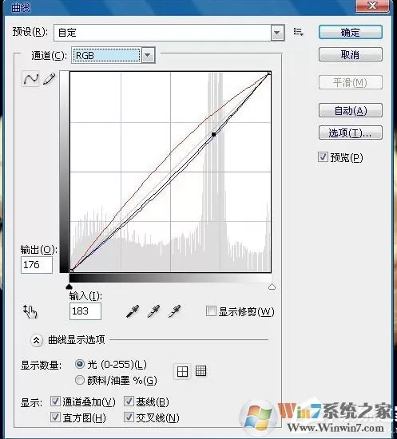Choose the simple quarter-tone grid icon
The width and height of the screenshot is (397, 439).
click(x=182, y=371)
